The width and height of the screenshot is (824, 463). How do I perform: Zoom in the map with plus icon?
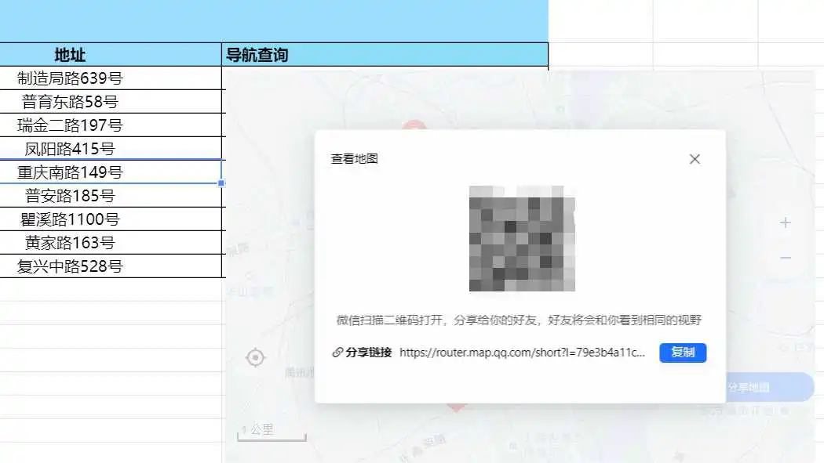[x=785, y=222]
